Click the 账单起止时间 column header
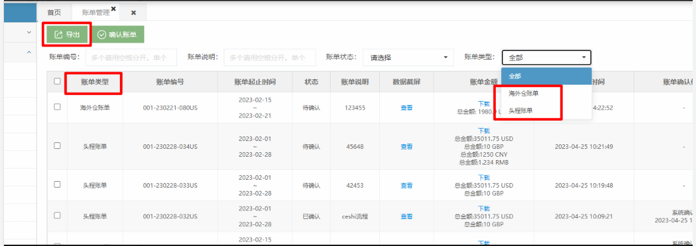The height and width of the screenshot is (246, 696). click(255, 82)
